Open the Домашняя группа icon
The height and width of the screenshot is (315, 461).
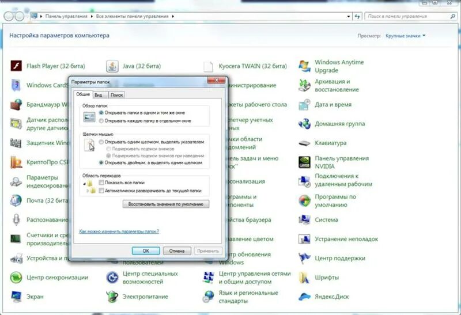(304, 124)
